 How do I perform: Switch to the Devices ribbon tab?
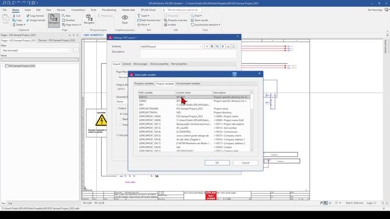pos(61,10)
